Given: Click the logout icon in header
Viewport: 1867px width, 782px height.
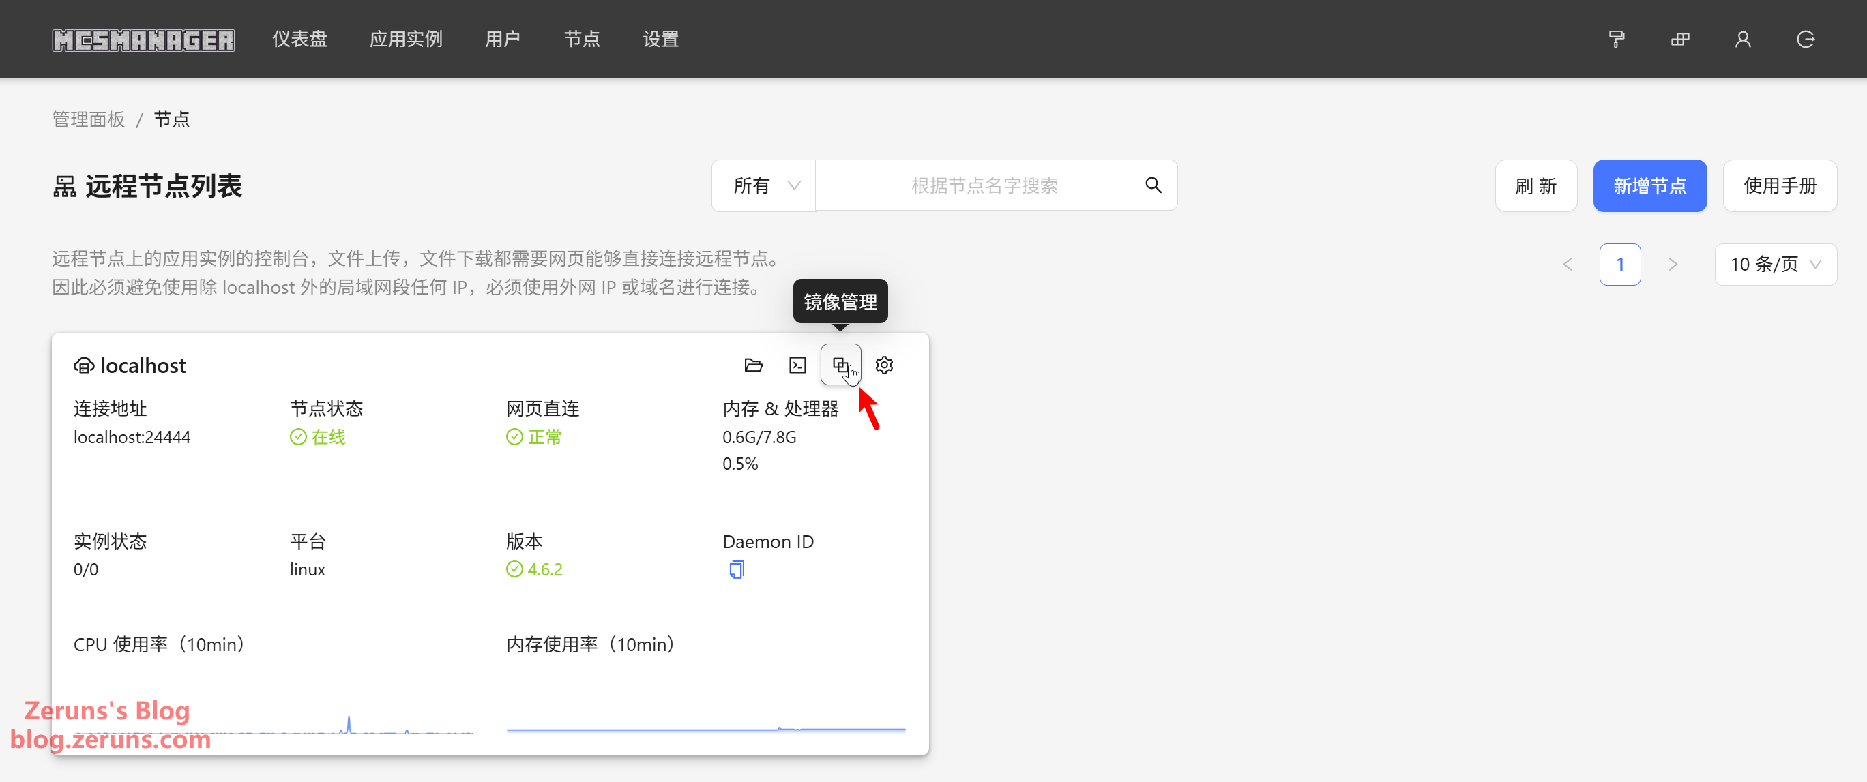Looking at the screenshot, I should [1806, 39].
